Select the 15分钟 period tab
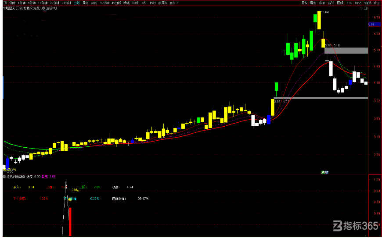This screenshot has height=238, width=382. point(43,3)
